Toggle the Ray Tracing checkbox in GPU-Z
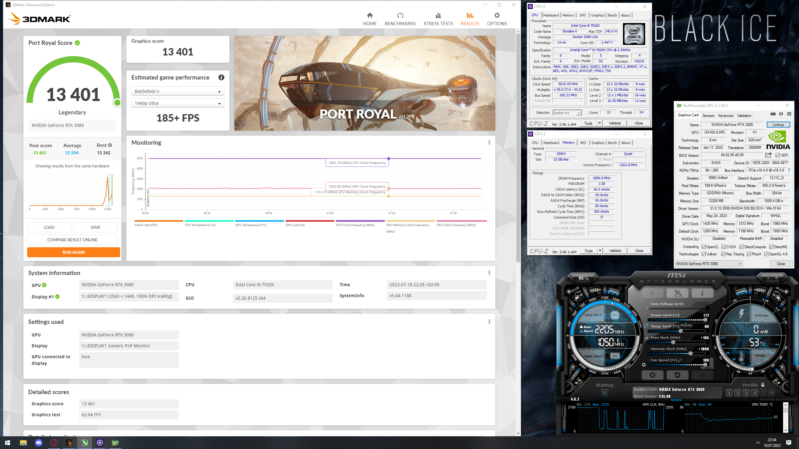 [723, 254]
